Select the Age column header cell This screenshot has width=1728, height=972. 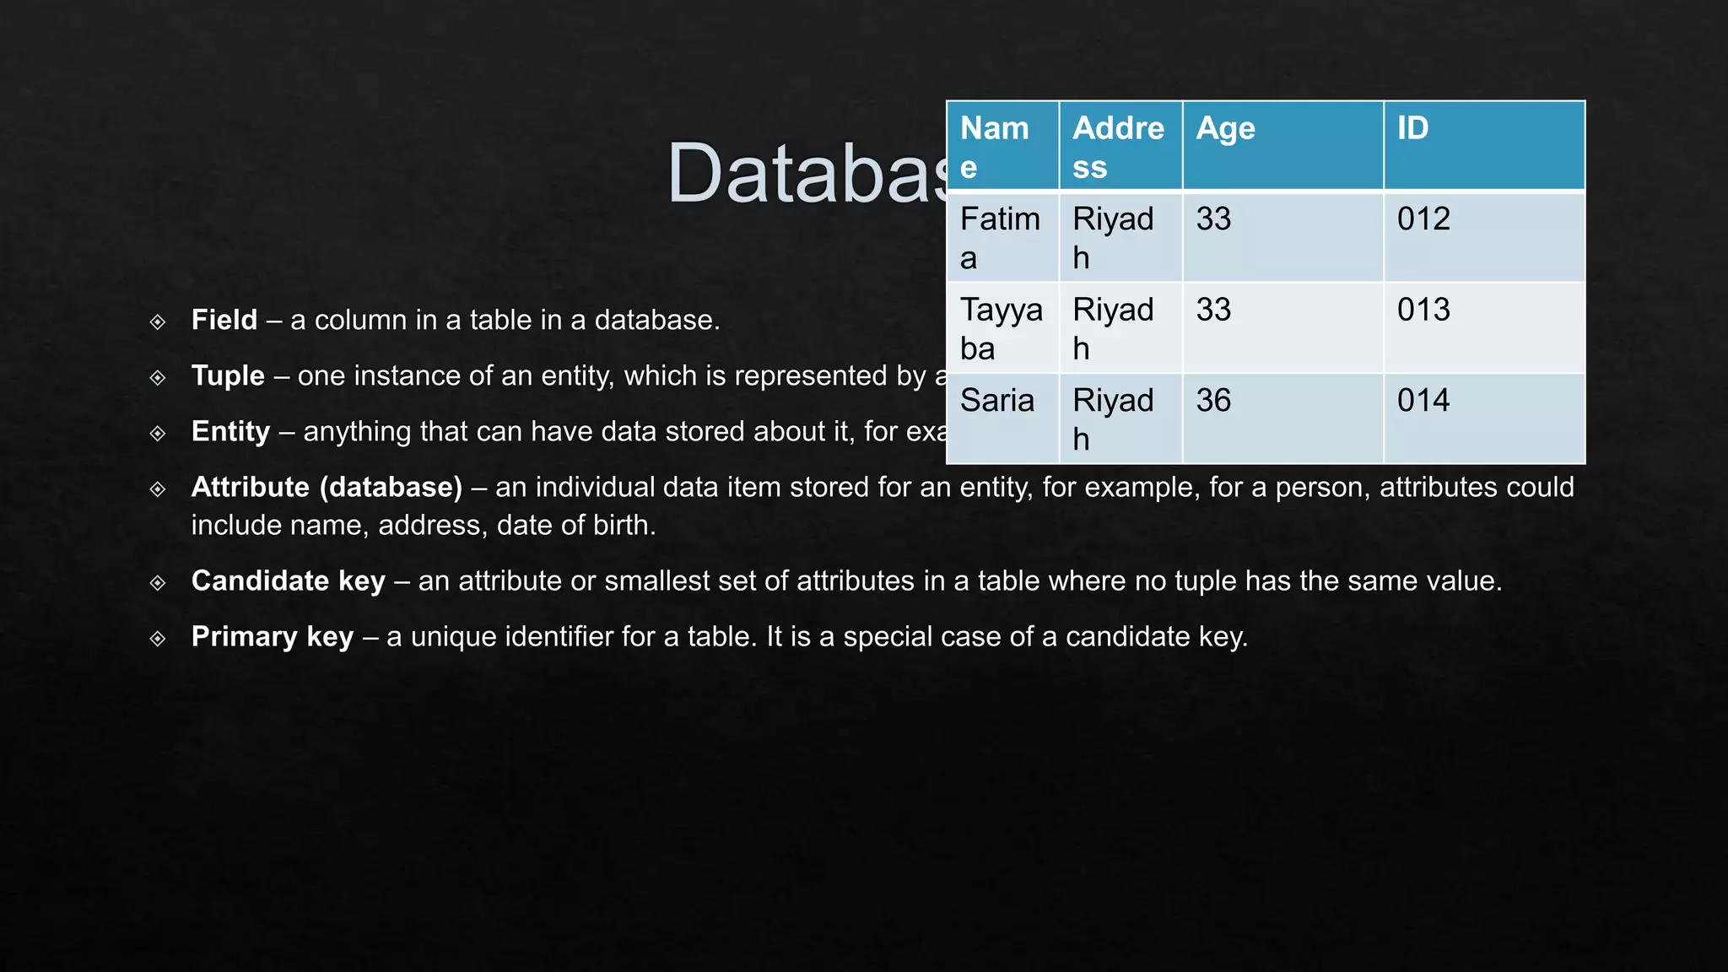click(x=1283, y=146)
